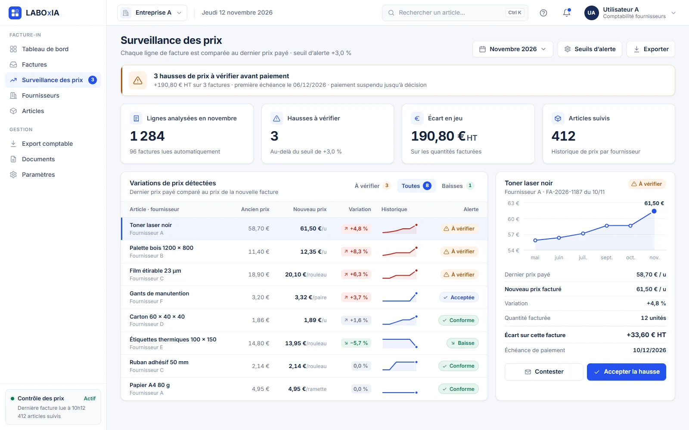This screenshot has width=689, height=430.
Task: Click the euro icon on Écart en jeu card
Action: click(x=417, y=118)
